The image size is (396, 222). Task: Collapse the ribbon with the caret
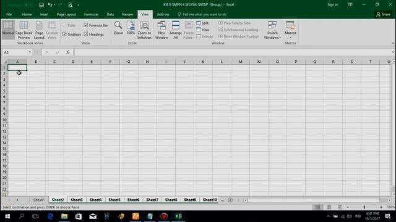pos(393,43)
